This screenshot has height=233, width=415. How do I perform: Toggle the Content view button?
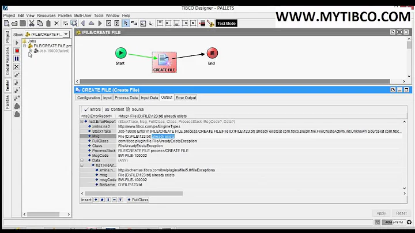114,110
